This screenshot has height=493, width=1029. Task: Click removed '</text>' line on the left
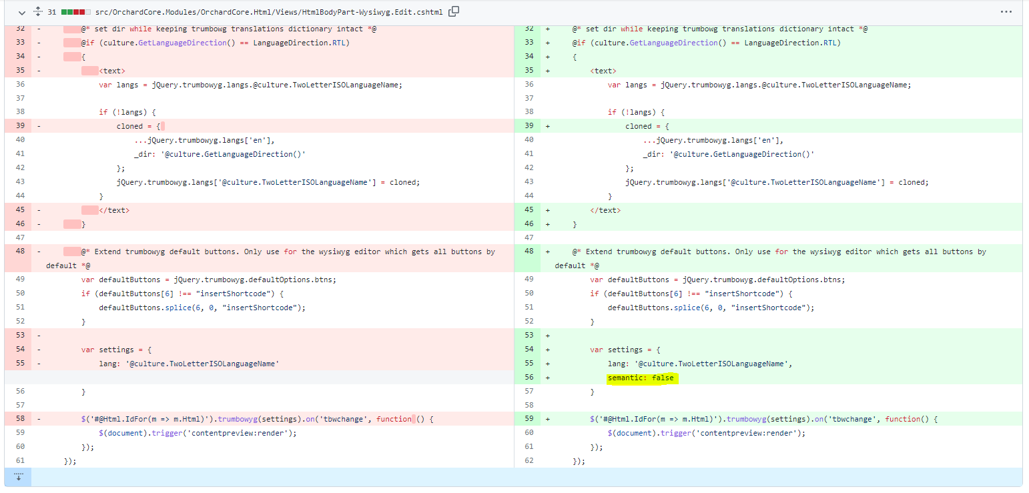(114, 210)
